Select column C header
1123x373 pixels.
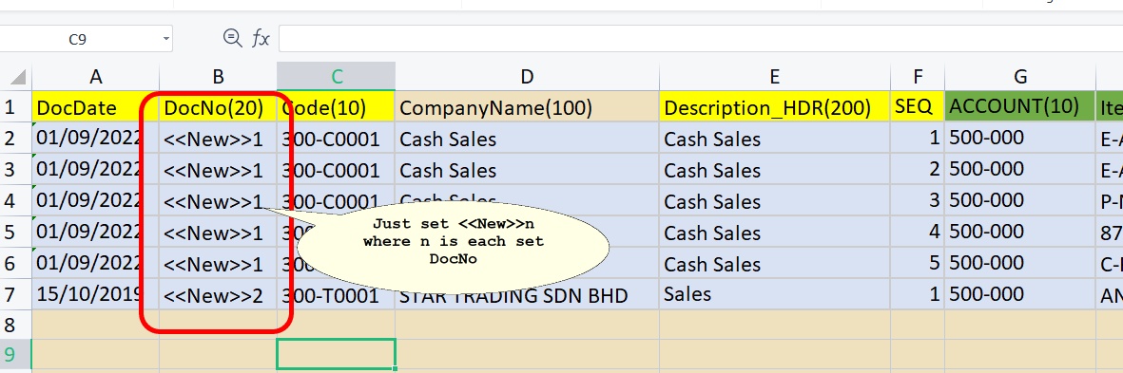coord(336,77)
